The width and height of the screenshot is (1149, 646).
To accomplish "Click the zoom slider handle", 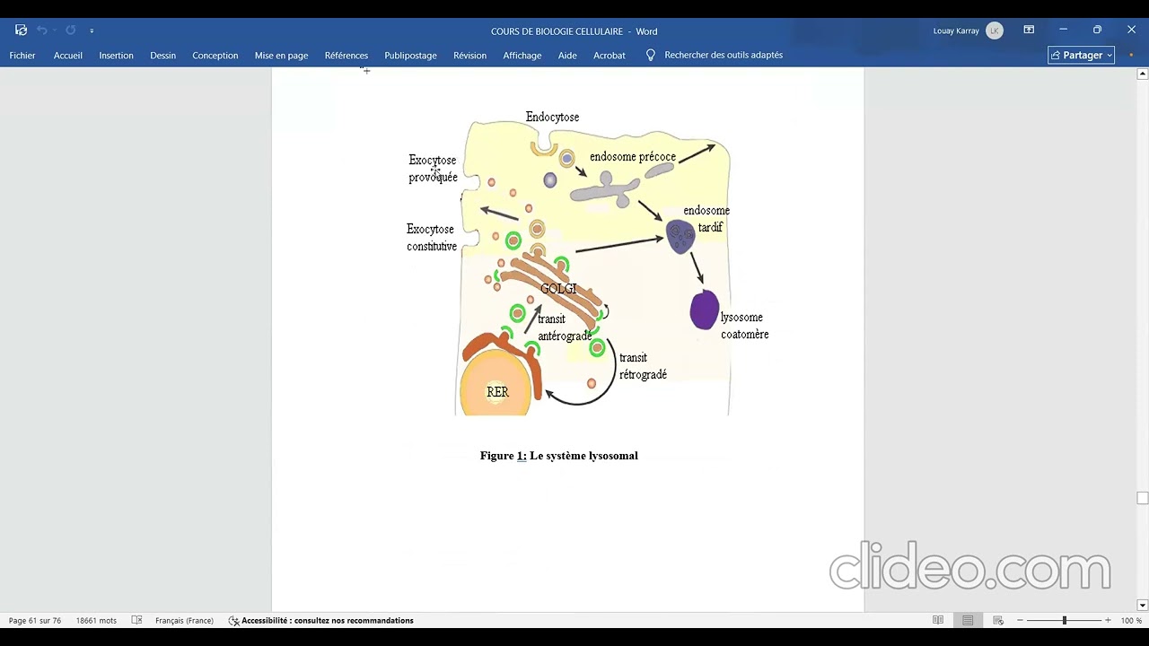I will click(x=1064, y=621).
